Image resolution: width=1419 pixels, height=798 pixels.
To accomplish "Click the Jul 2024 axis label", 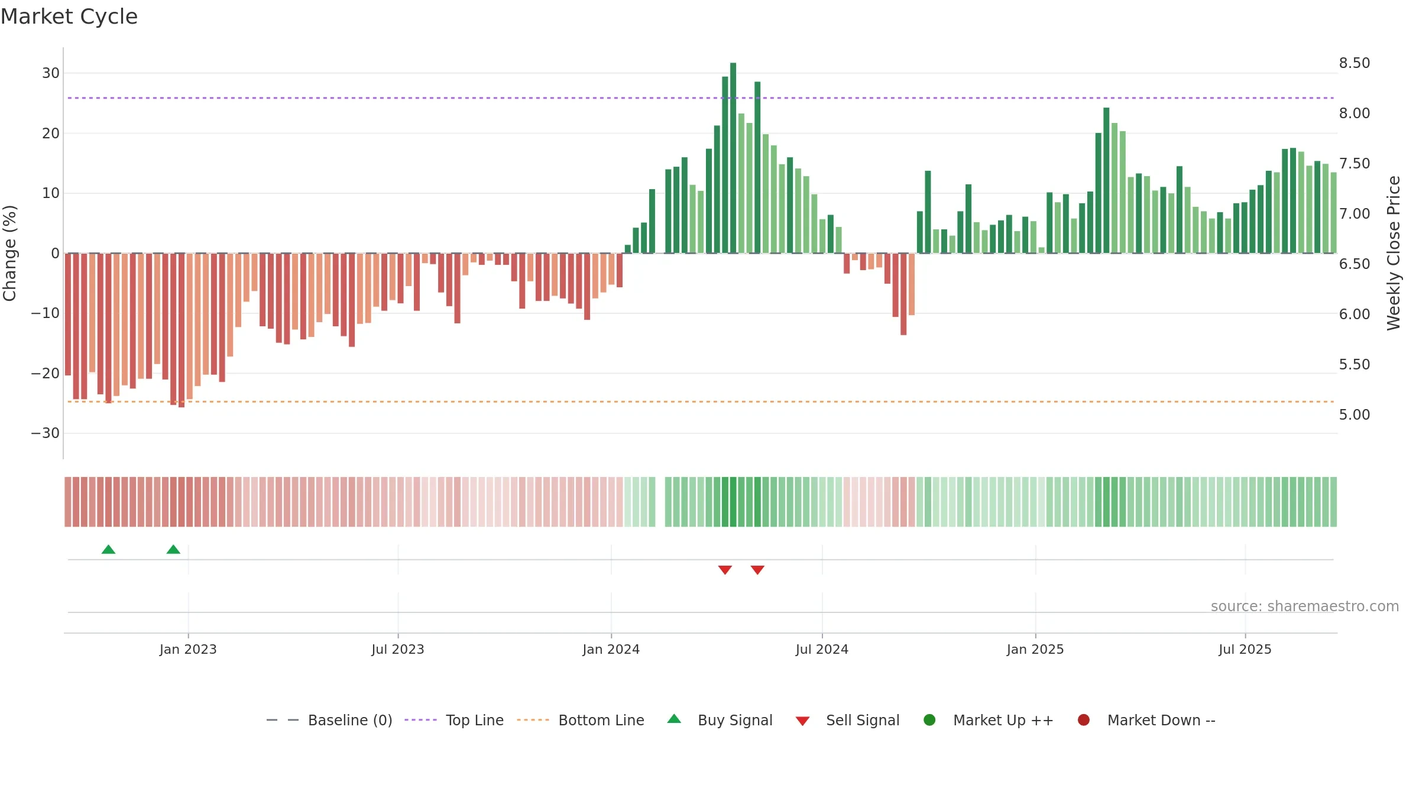I will click(822, 649).
